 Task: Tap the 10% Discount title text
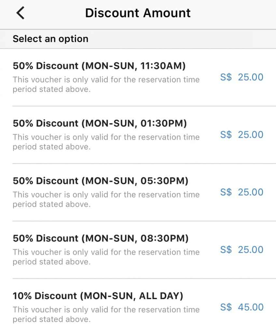coord(98,296)
